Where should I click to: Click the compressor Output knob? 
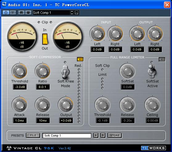click(66, 105)
